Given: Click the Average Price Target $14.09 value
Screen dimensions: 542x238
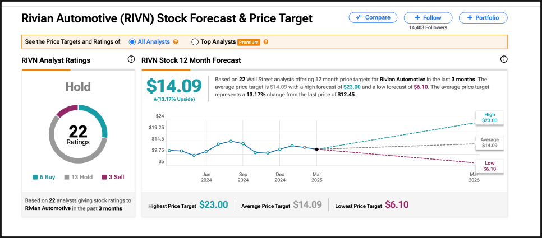Looking at the screenshot, I should point(307,205).
